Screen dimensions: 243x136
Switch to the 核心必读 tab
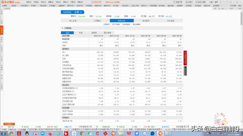[73, 21]
